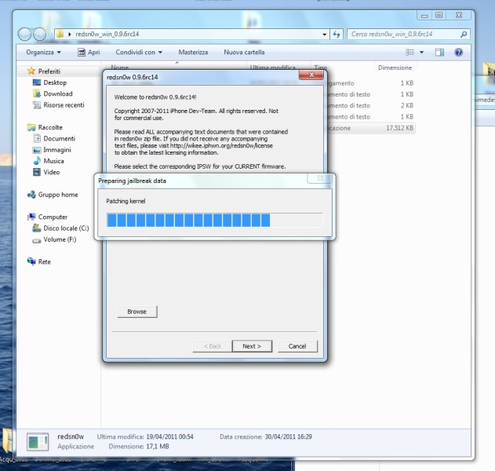Screen dimensions: 495x471
Task: Open Documenti library in the sidebar
Action: [60, 138]
